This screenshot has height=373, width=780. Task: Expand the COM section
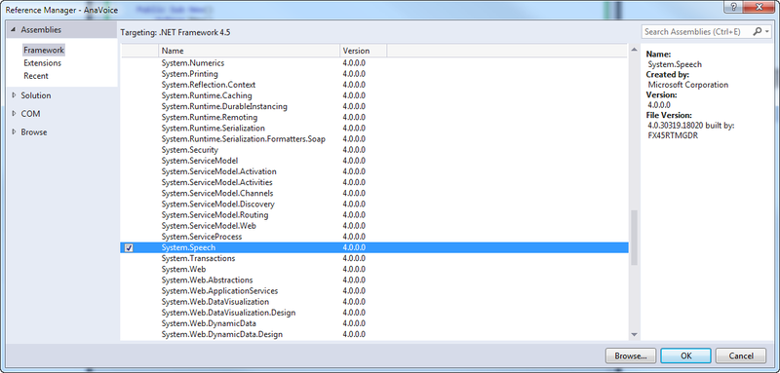click(14, 114)
